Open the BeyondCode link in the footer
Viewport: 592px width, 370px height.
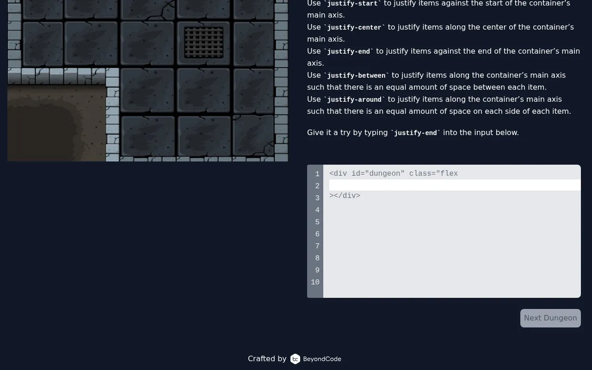(316, 359)
